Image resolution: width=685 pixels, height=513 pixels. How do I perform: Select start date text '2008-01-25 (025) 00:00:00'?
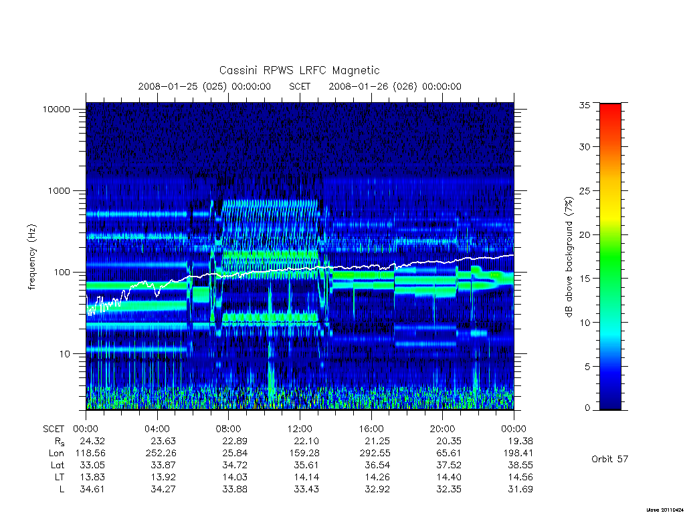click(205, 86)
